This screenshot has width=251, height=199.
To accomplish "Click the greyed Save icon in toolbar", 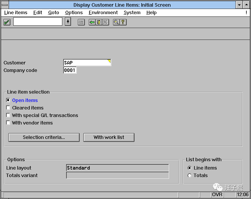I will [x=81, y=22].
